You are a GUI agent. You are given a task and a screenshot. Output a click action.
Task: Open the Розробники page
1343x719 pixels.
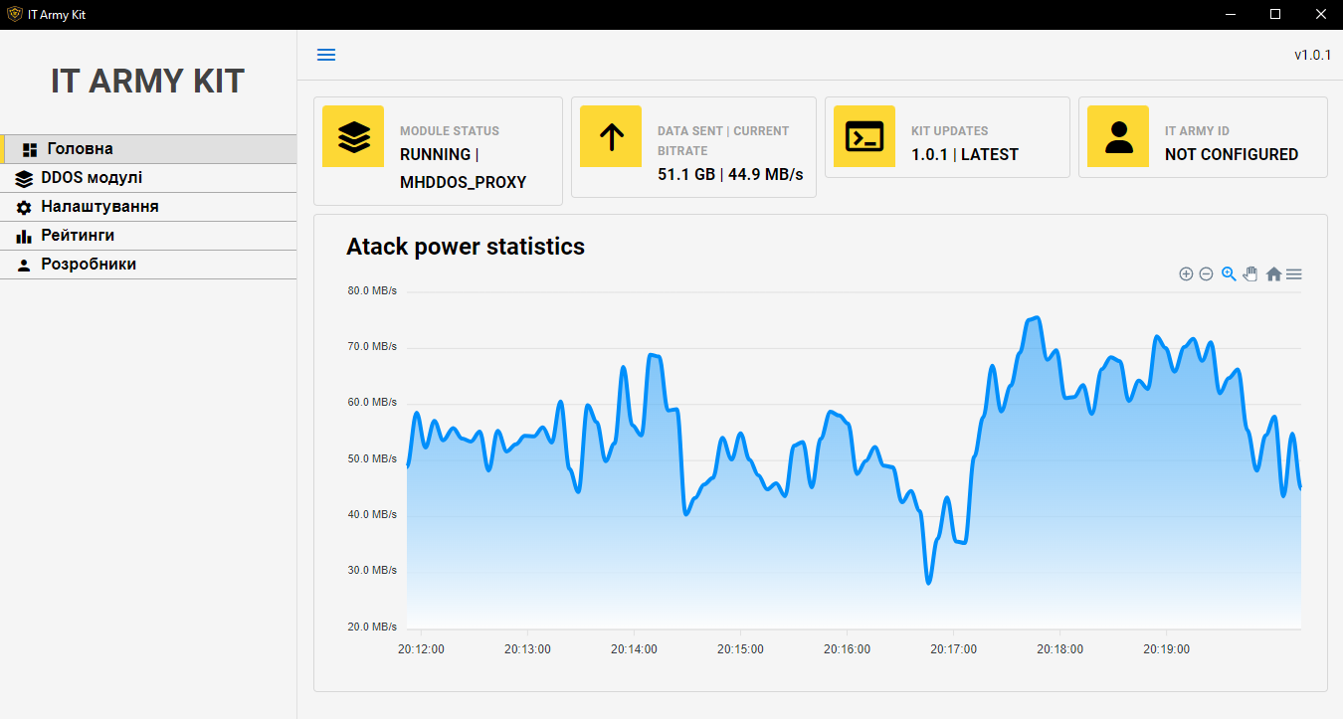point(87,264)
